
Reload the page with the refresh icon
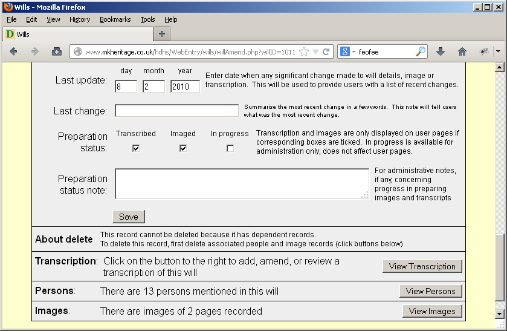(x=326, y=52)
